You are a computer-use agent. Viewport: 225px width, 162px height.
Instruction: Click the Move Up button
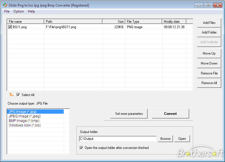[209, 53]
